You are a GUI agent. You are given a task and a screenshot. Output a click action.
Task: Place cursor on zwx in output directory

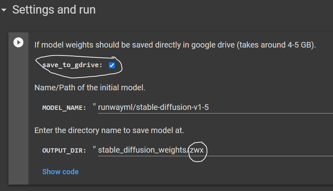pos(197,150)
